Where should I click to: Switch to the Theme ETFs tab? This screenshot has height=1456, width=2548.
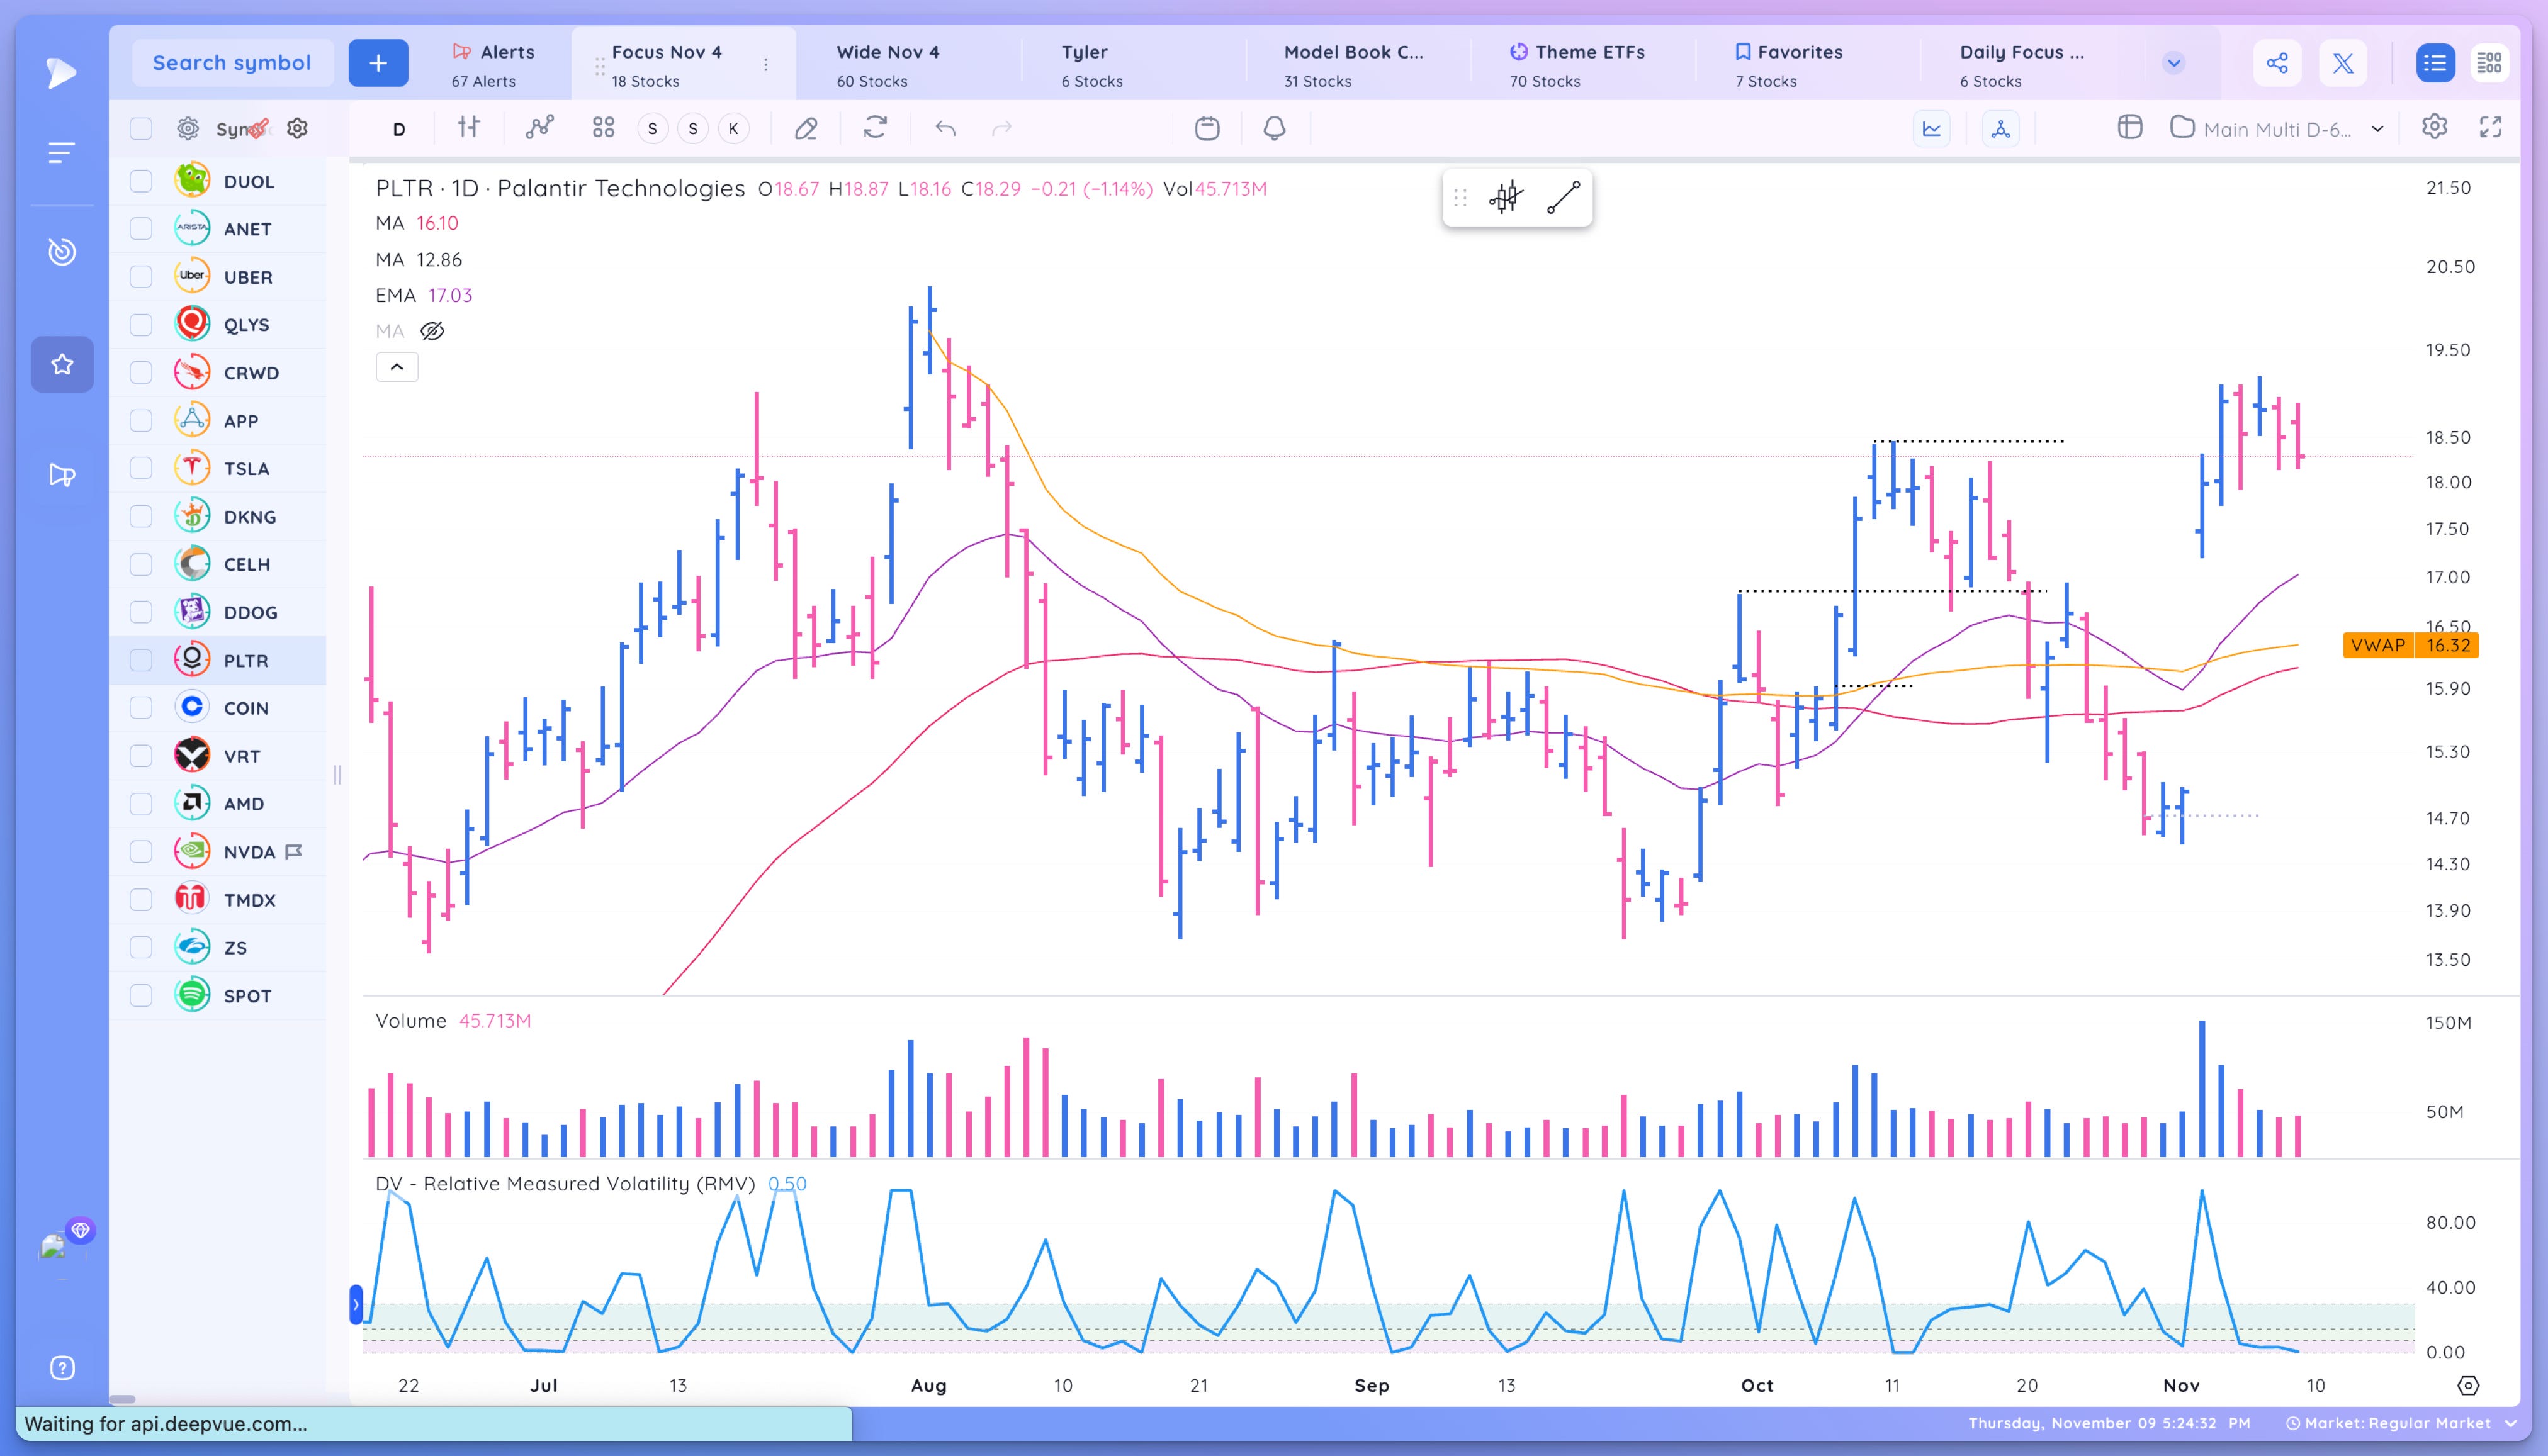tap(1577, 64)
